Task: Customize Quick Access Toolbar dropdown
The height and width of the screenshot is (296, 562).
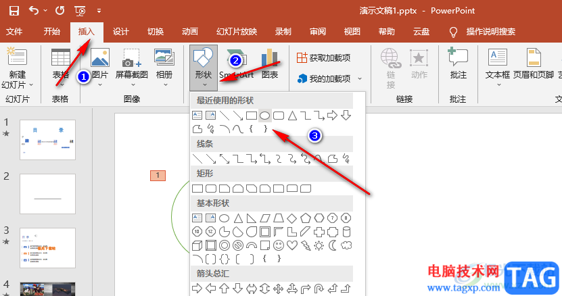Action: click(x=99, y=11)
